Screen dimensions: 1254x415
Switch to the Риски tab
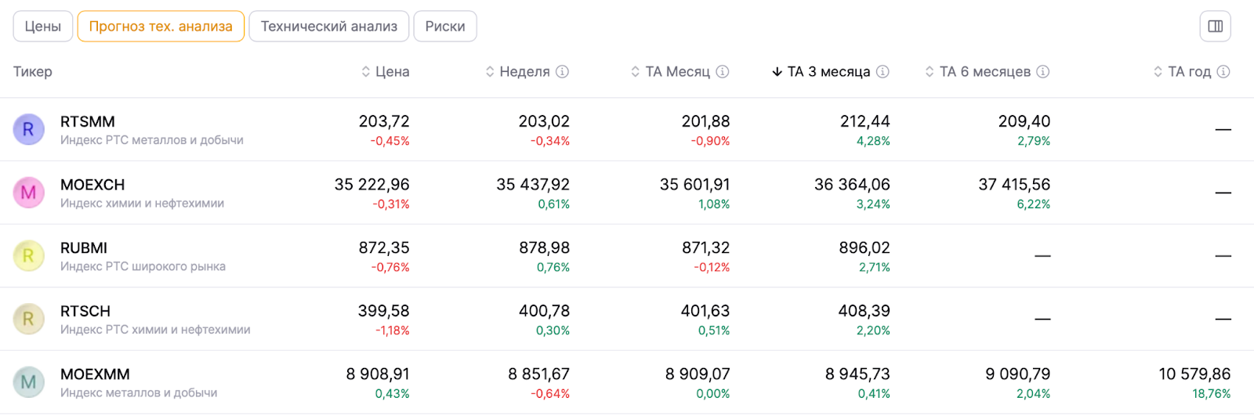tap(444, 26)
